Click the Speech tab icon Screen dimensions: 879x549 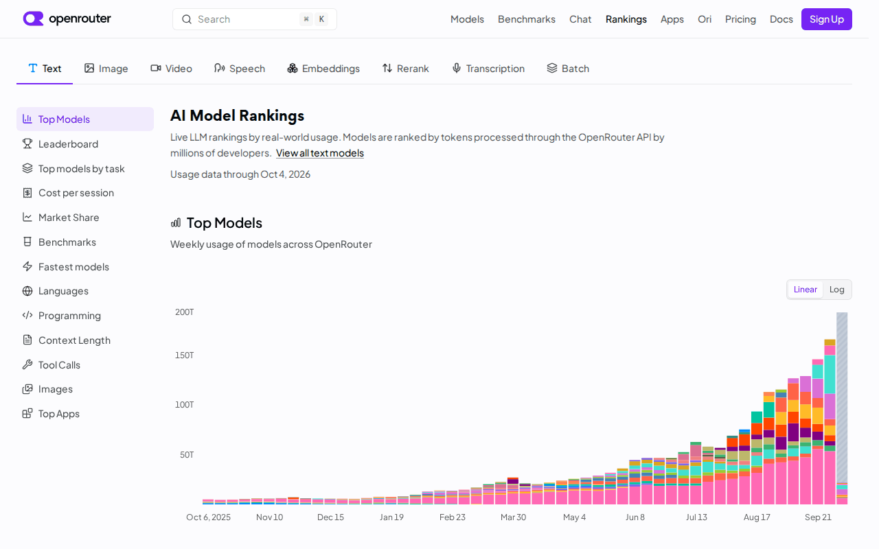(220, 68)
